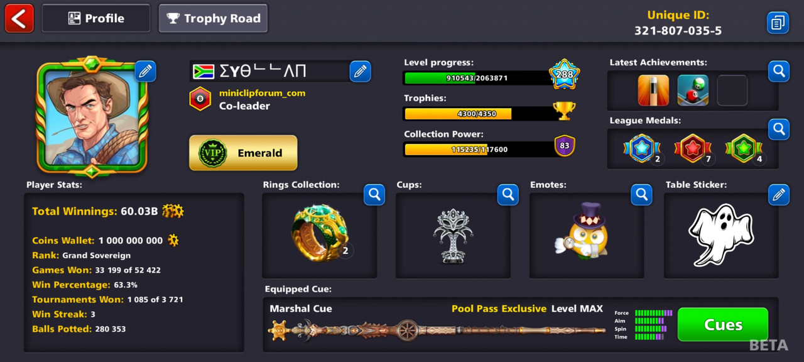View League Medals via magnifier icon

coord(779,129)
